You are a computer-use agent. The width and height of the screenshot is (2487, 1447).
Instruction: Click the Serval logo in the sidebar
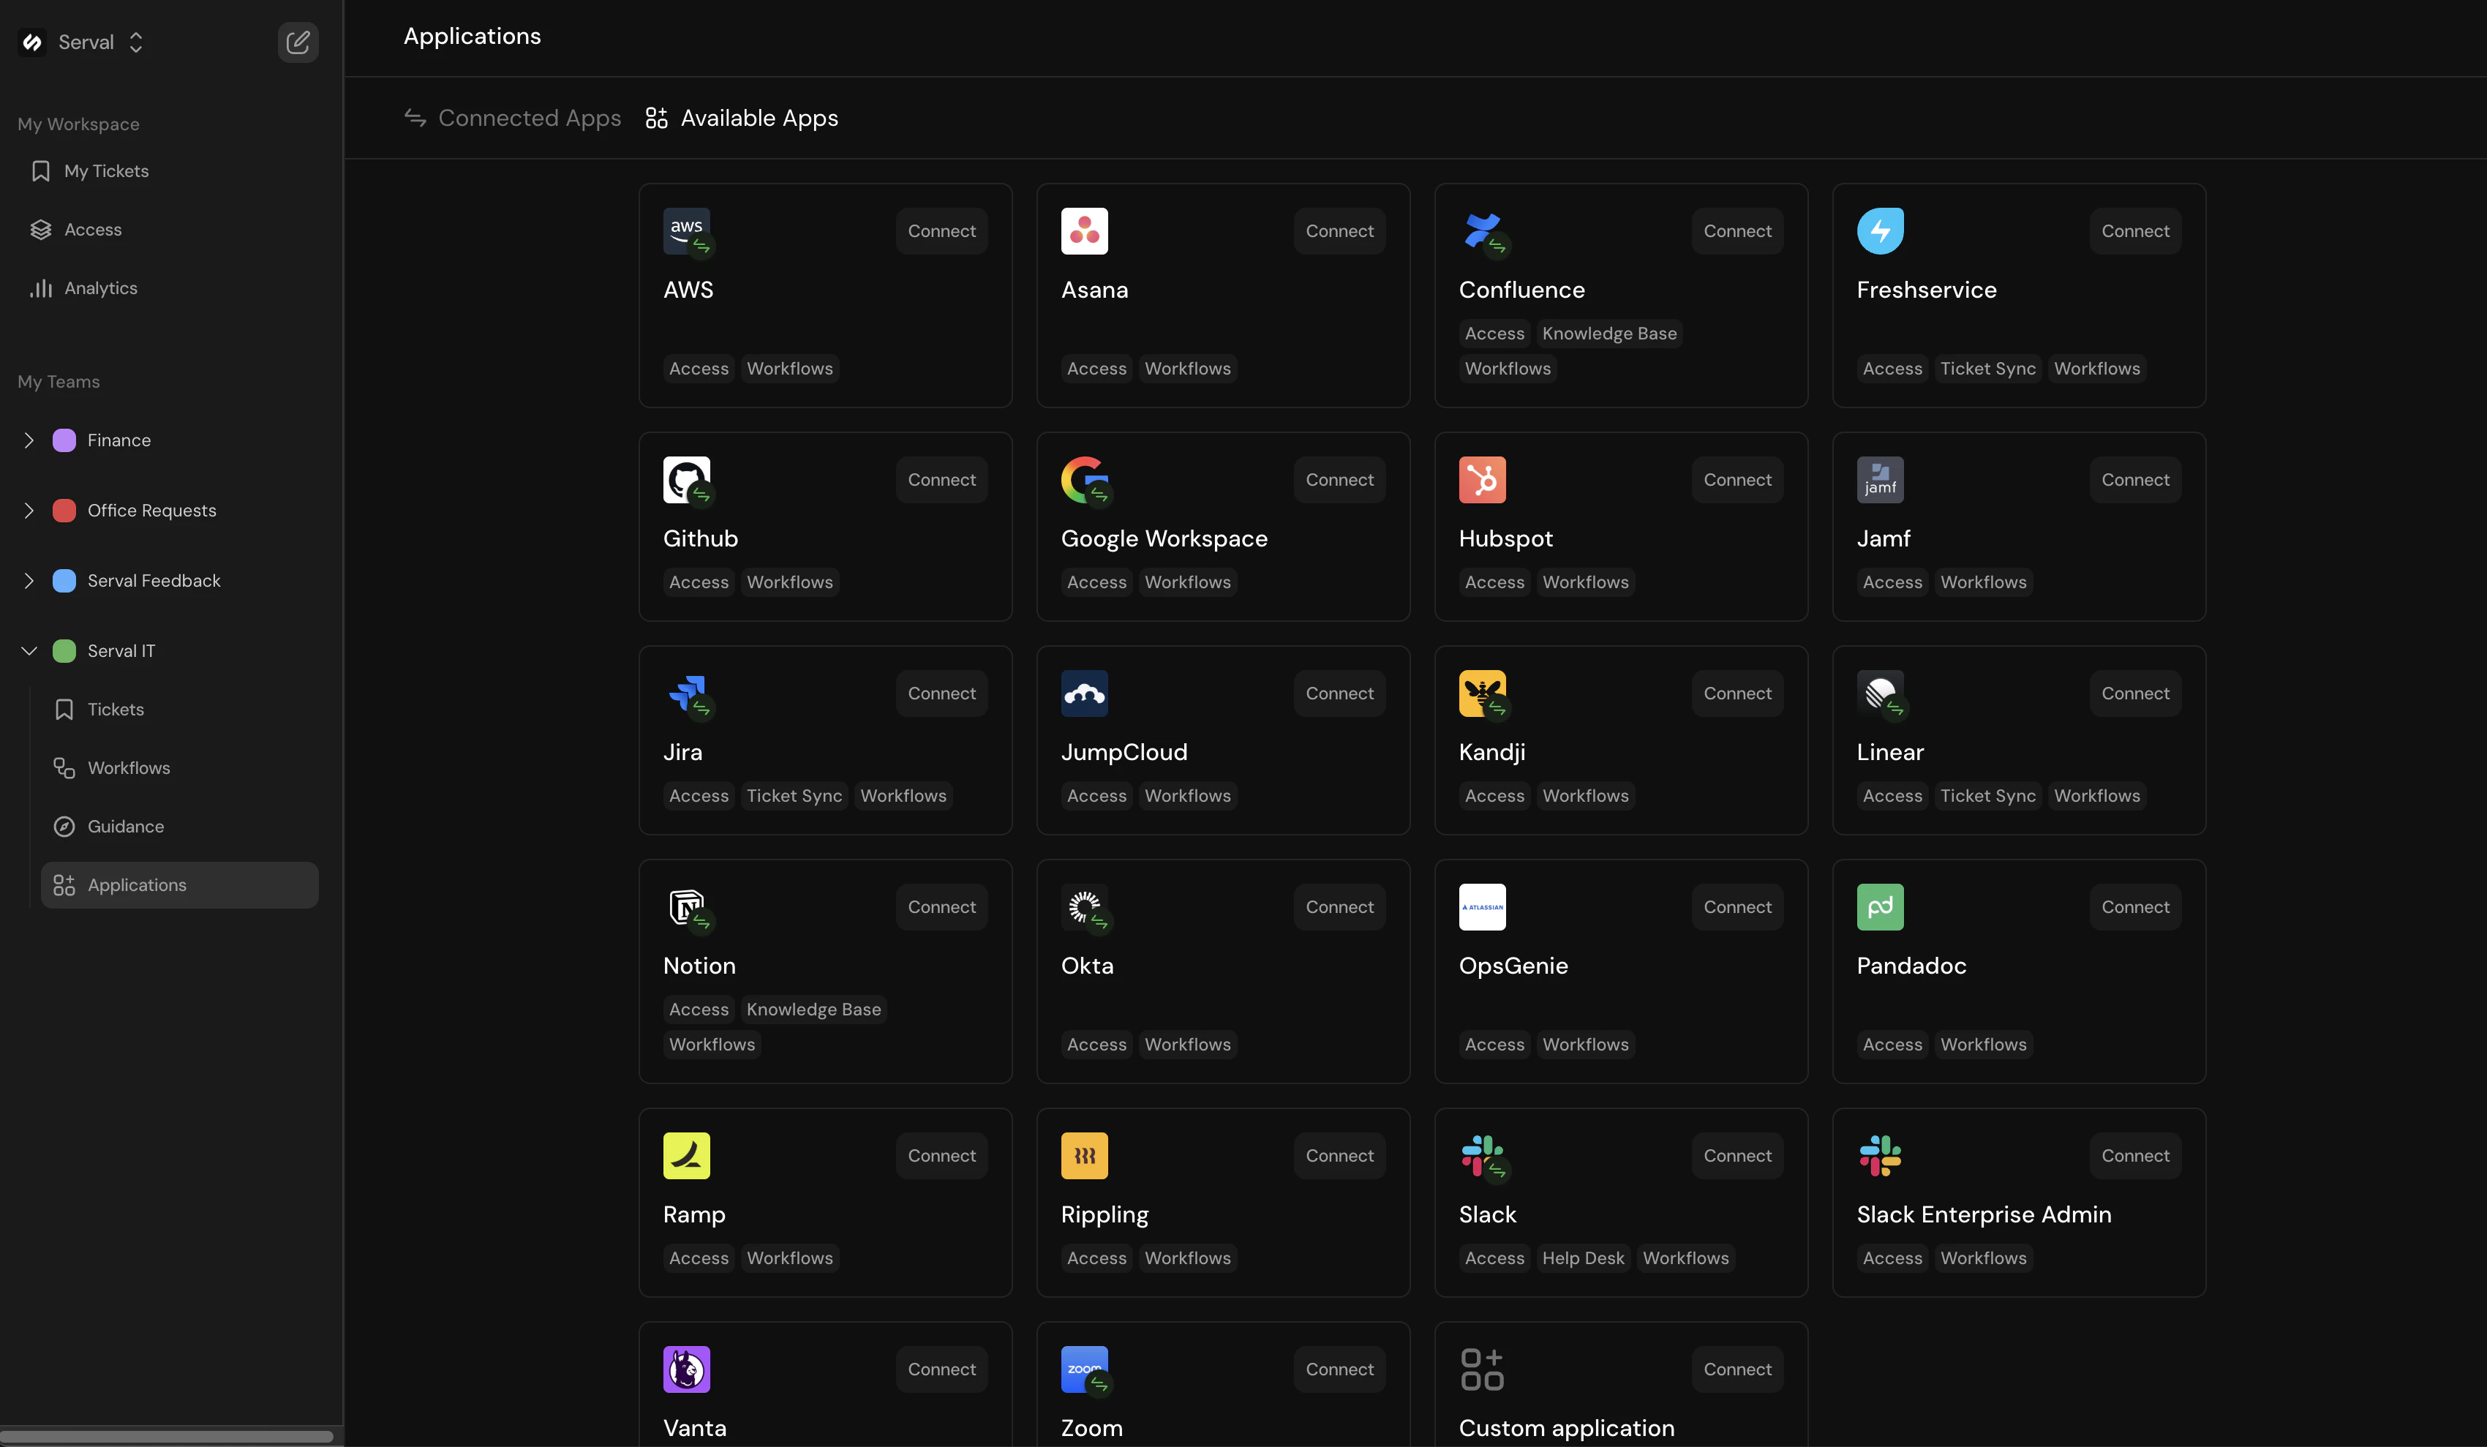31,42
